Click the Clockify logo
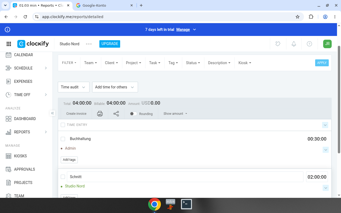The width and height of the screenshot is (341, 213). tap(33, 44)
